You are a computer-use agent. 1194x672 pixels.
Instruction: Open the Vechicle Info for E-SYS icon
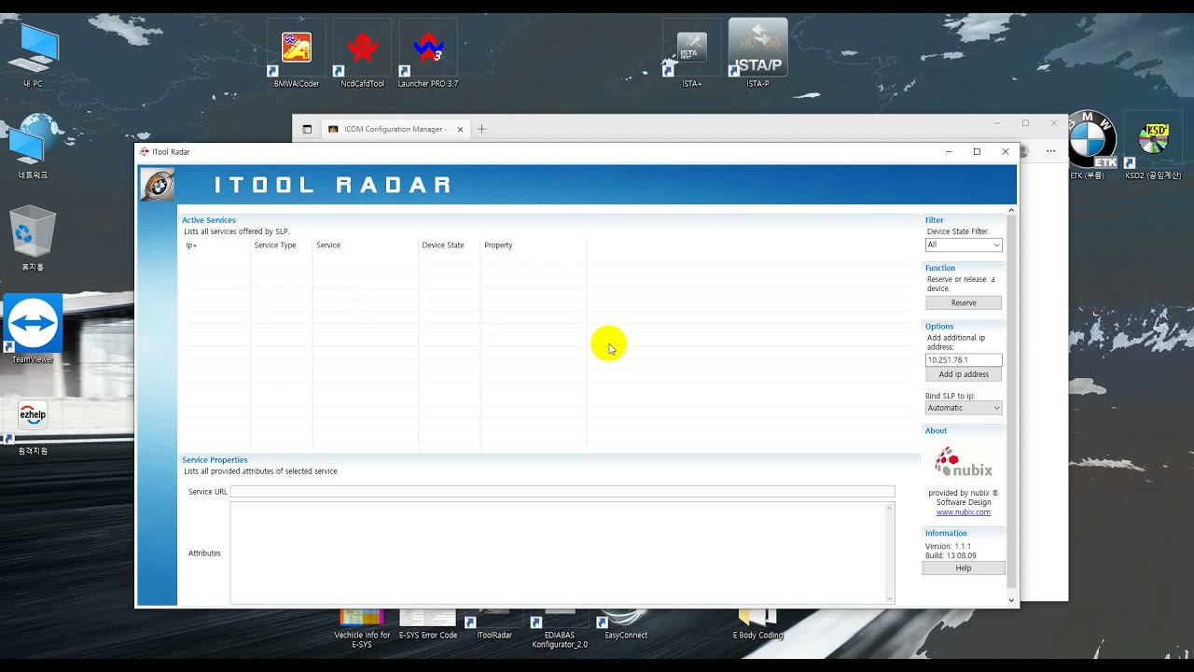point(362,627)
